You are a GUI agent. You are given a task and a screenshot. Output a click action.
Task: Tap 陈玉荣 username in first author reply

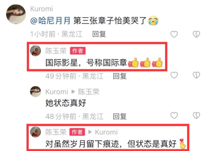click(x=56, y=51)
